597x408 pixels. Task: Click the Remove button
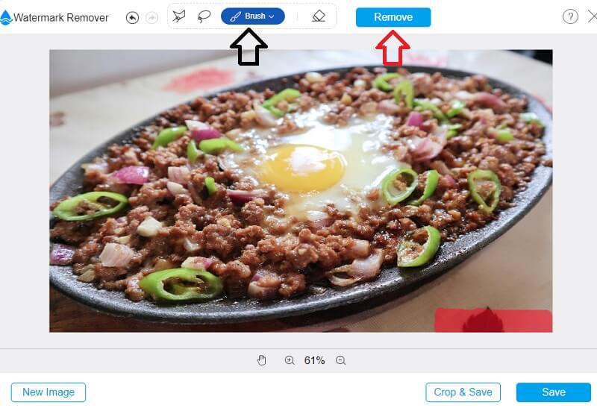[393, 17]
